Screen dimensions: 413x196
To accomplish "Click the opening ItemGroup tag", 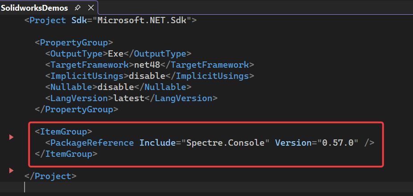I will pyautogui.click(x=63, y=131).
